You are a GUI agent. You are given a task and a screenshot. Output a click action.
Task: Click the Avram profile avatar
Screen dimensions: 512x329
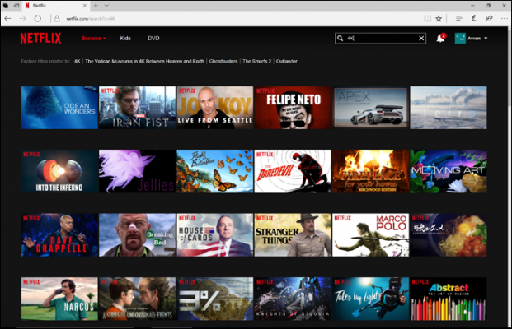tap(460, 38)
